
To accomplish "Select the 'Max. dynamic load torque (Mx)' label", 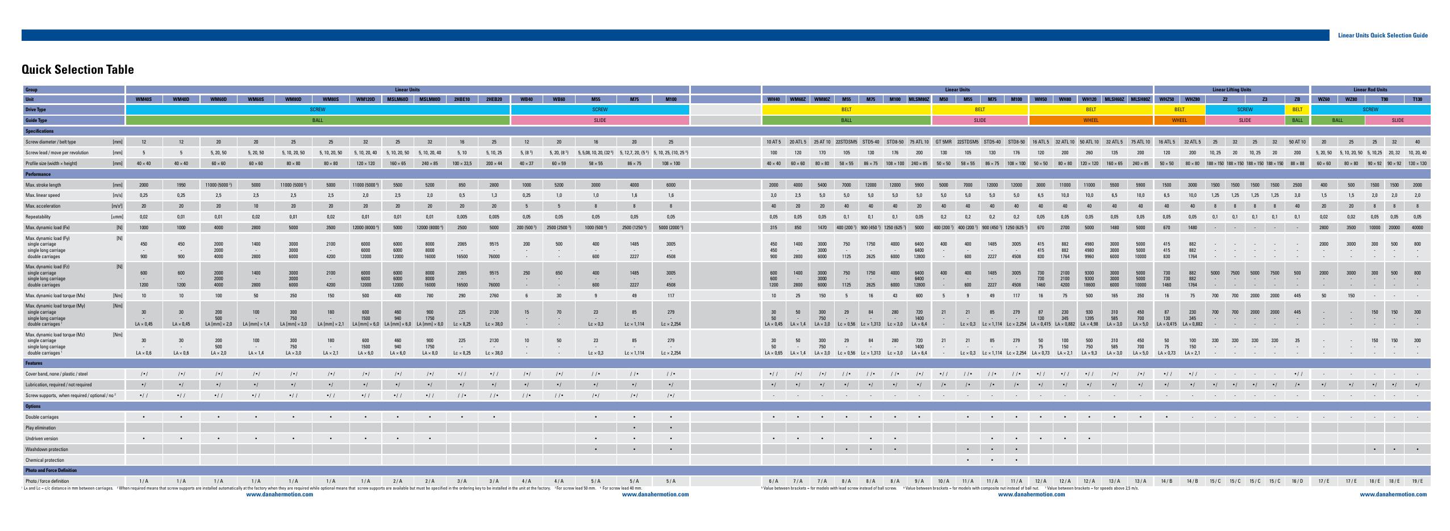I will (x=55, y=296).
